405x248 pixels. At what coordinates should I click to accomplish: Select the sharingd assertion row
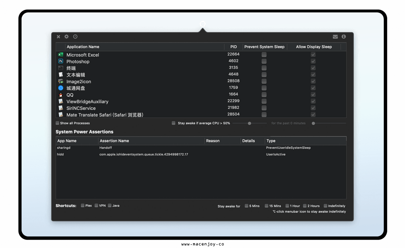point(201,148)
